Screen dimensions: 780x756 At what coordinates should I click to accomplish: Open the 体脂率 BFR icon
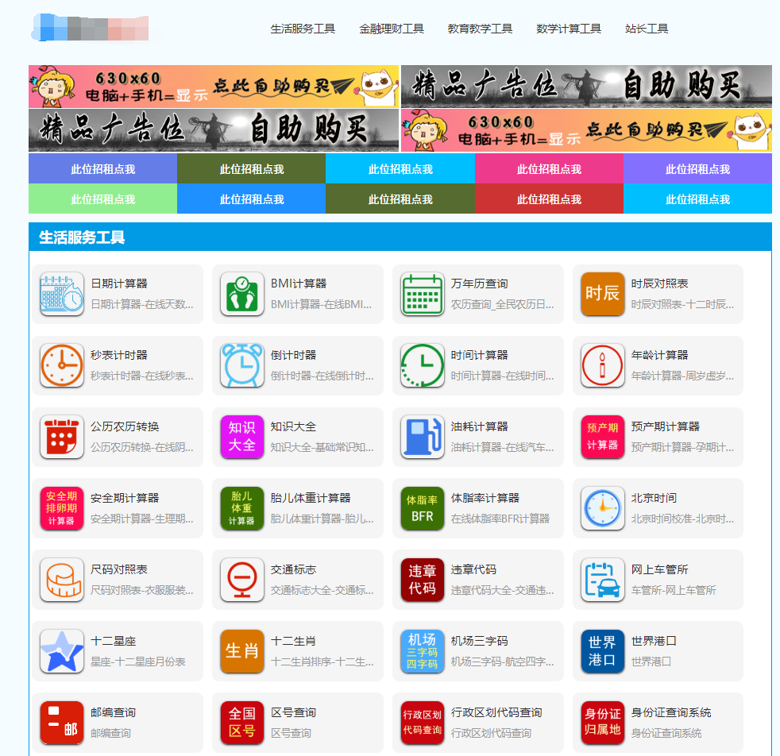(x=422, y=508)
